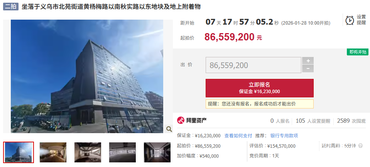Click the 设置提醒 reminder text

coord(361,20)
